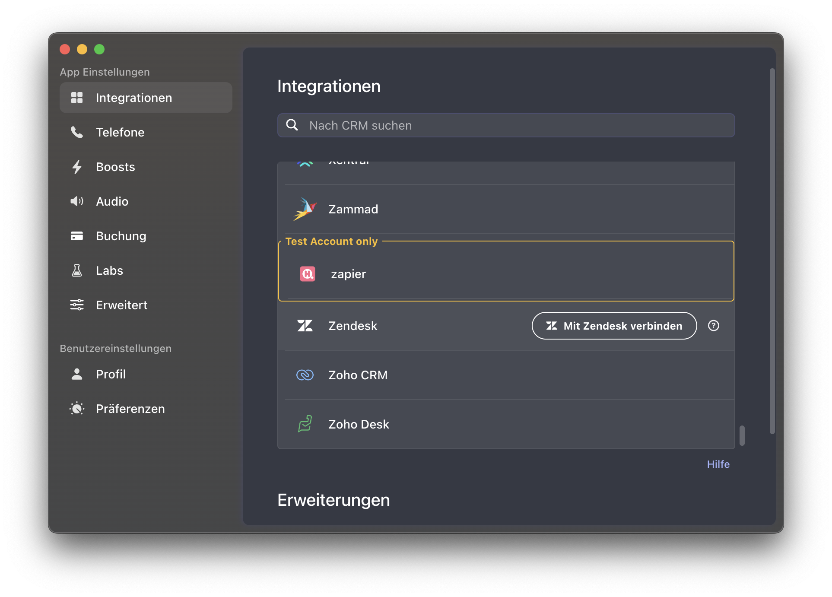Screen dimensions: 832x597
Task: Click the Zendesk help question-mark icon
Action: [x=714, y=326]
